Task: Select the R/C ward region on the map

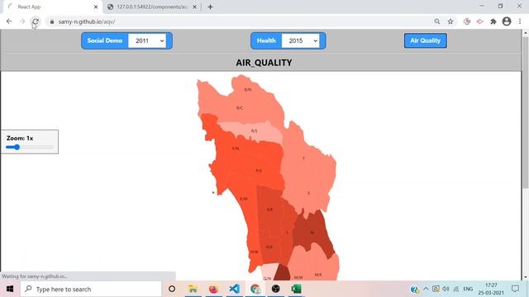Action: point(240,108)
